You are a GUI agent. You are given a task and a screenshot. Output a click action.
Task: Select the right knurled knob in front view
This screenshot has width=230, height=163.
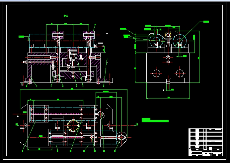[x=89, y=34]
